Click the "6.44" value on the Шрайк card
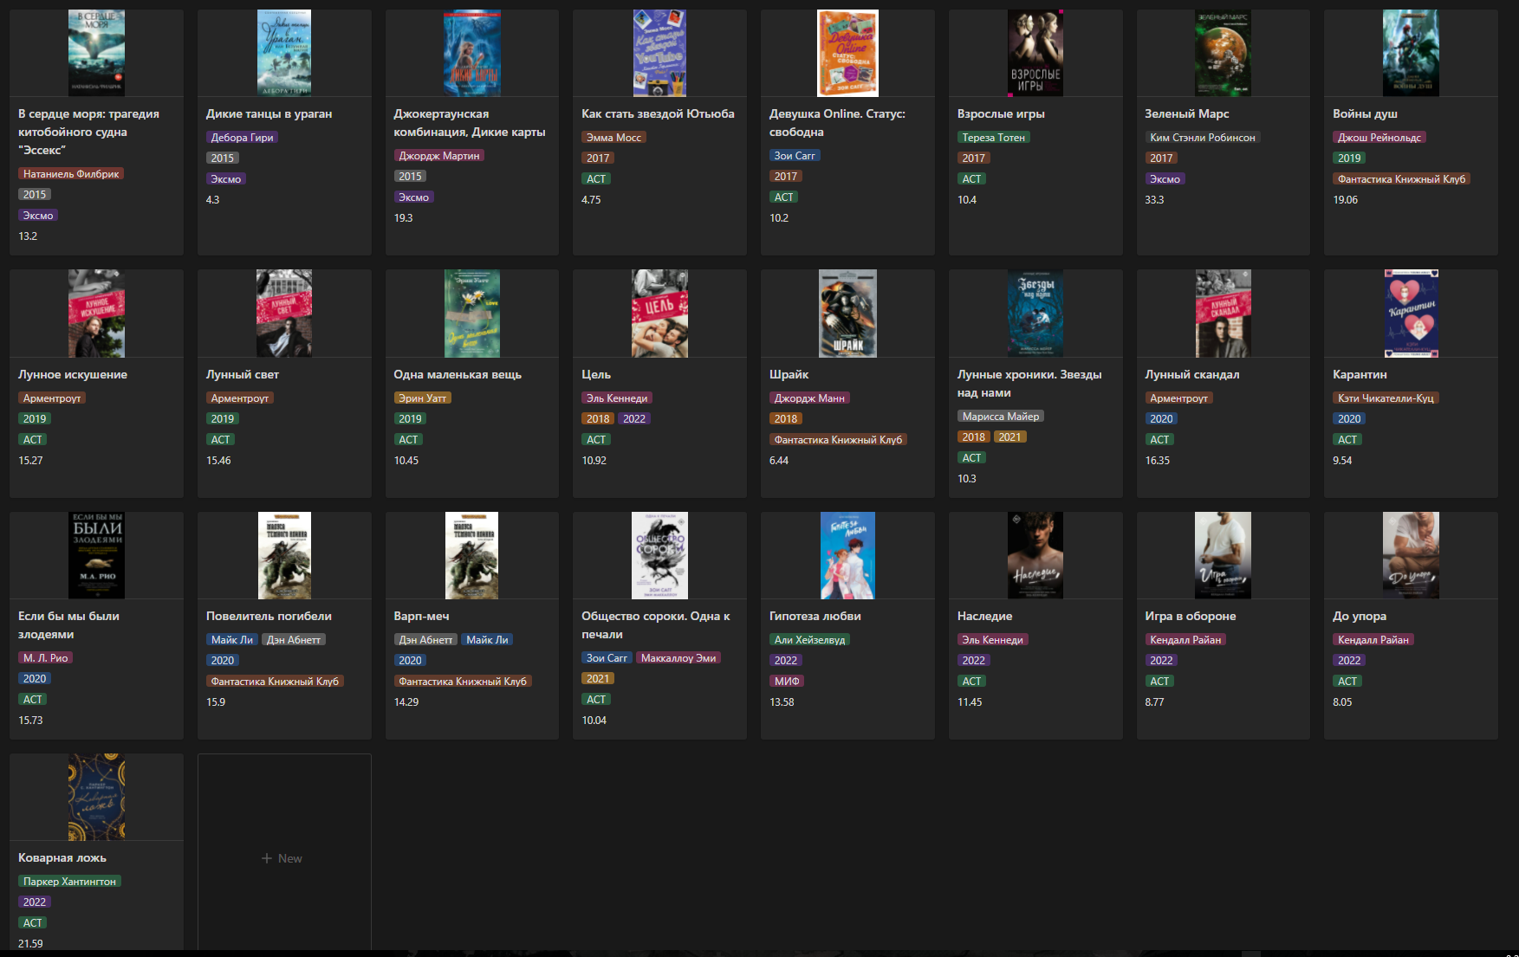1519x957 pixels. click(779, 461)
